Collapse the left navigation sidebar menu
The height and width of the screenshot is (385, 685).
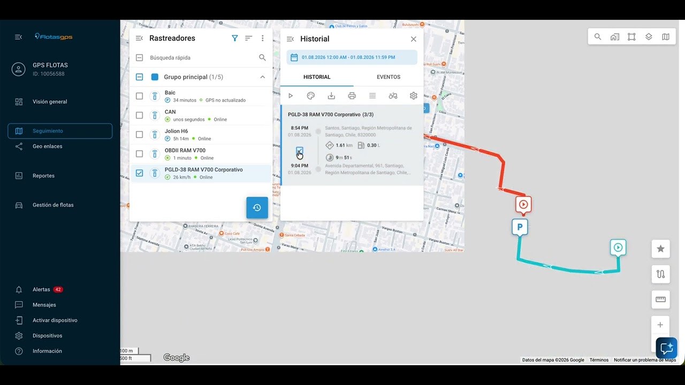[18, 37]
